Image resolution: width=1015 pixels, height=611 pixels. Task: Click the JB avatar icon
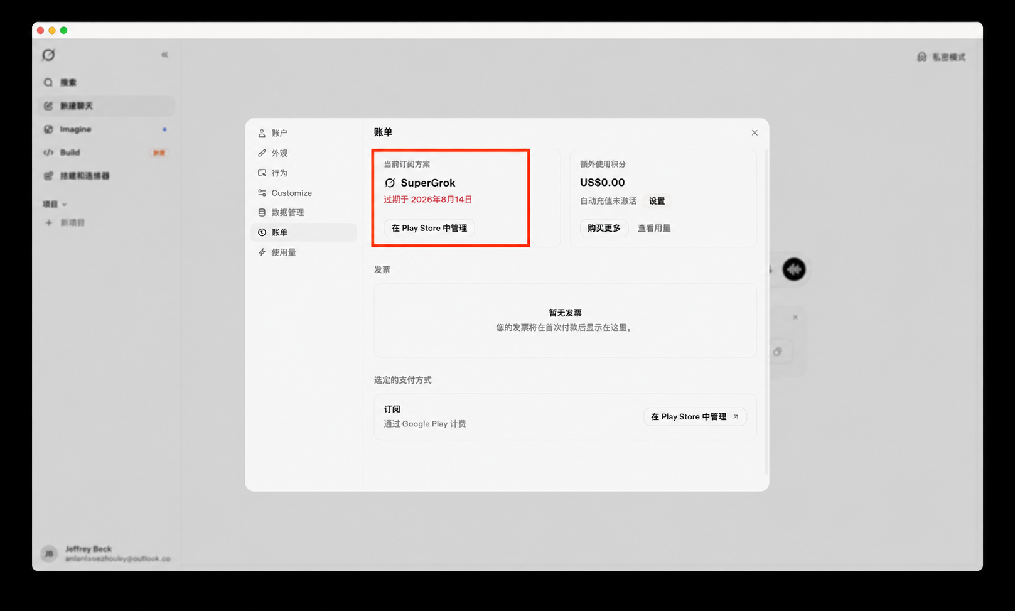tap(49, 554)
